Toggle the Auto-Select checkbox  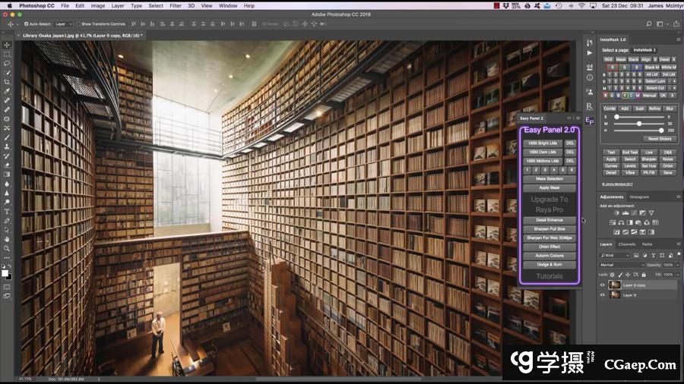pyautogui.click(x=27, y=24)
